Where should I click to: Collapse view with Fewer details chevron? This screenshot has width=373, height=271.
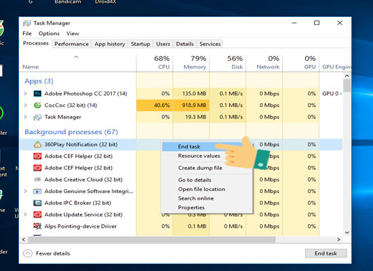coord(28,253)
